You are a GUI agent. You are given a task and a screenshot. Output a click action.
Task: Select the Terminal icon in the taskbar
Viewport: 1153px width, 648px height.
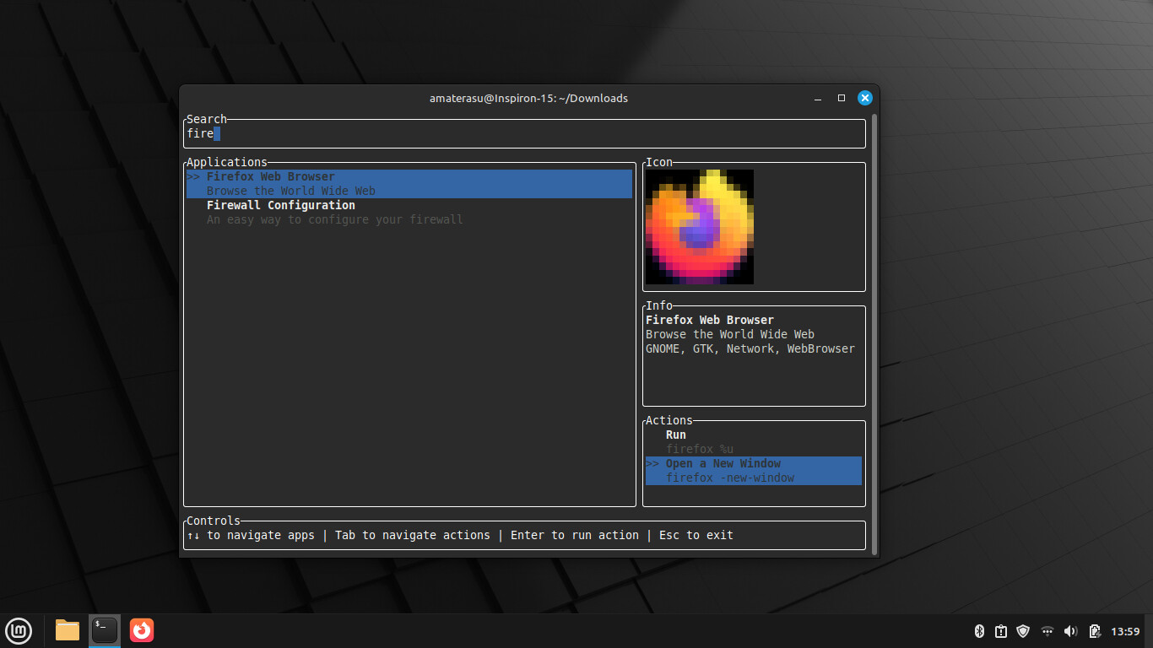coord(105,630)
